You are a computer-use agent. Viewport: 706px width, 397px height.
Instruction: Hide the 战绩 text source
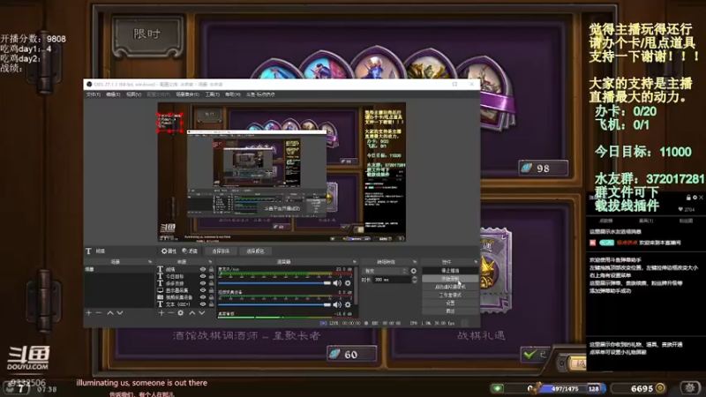coord(203,269)
